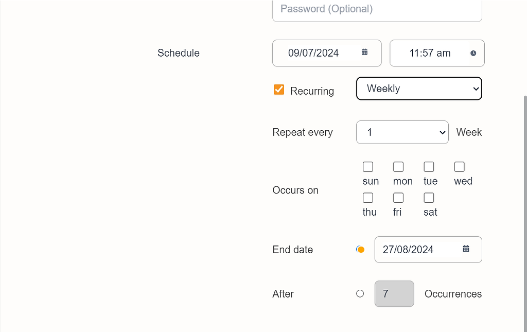This screenshot has height=332, width=527.
Task: Open calendar picker for schedule date
Action: (x=364, y=52)
